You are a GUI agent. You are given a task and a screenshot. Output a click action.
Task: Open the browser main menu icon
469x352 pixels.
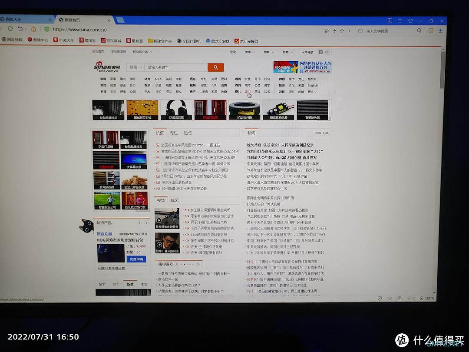[x=400, y=21]
